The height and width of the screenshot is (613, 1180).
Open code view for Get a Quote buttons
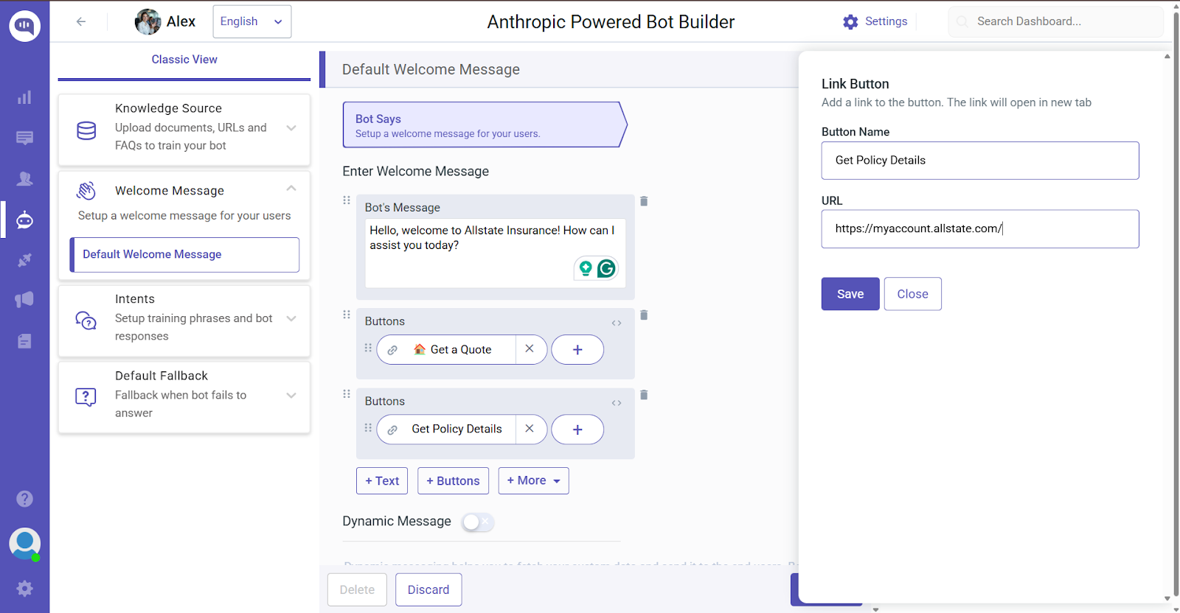point(617,323)
